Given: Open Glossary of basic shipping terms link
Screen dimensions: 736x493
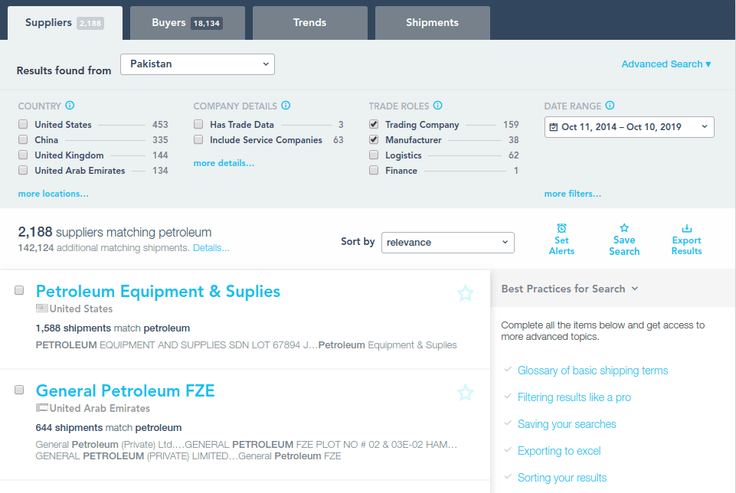Looking at the screenshot, I should pos(592,371).
